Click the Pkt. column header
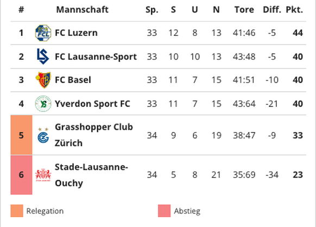Viewport: 316px width, 227px height. pos(294,10)
